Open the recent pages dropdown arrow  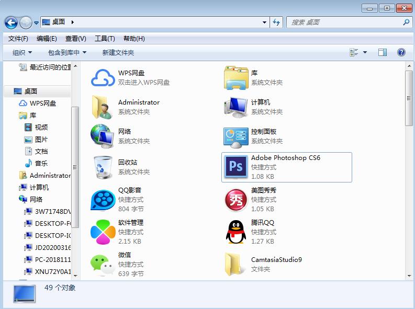(36, 22)
